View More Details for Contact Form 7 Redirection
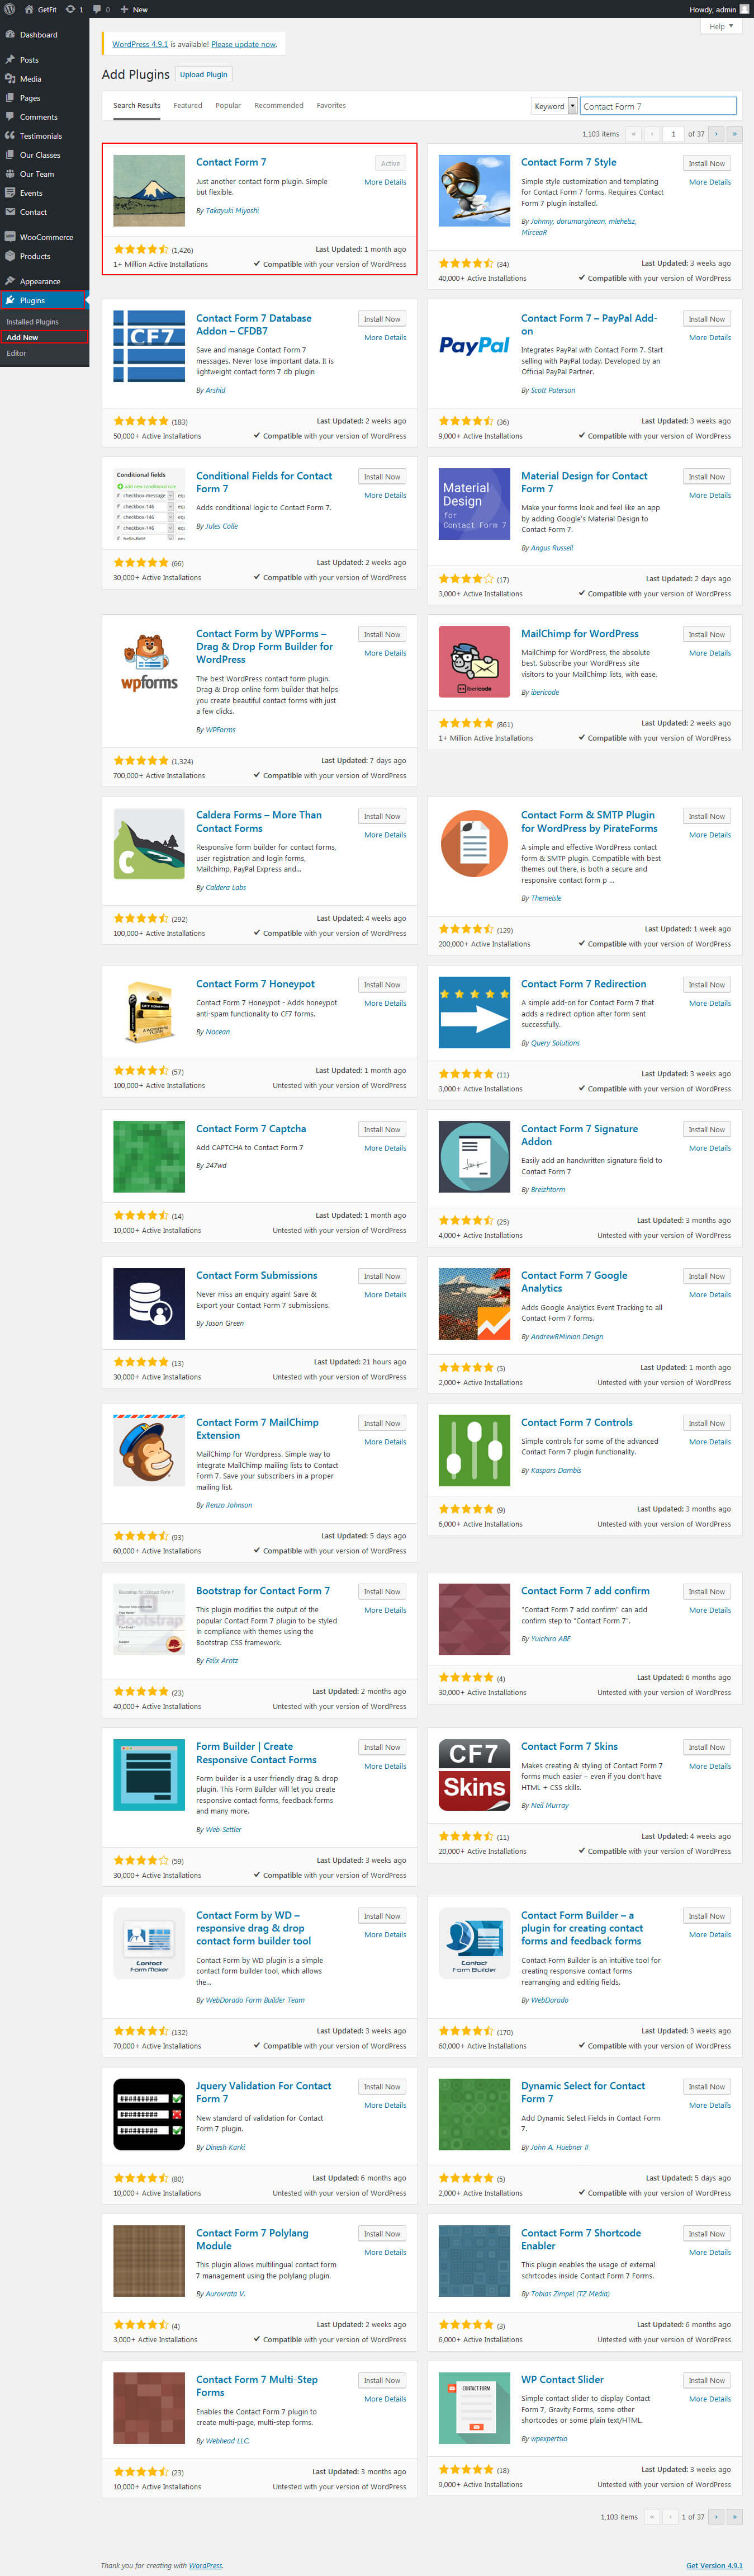The height and width of the screenshot is (2576, 754). coord(709,1003)
